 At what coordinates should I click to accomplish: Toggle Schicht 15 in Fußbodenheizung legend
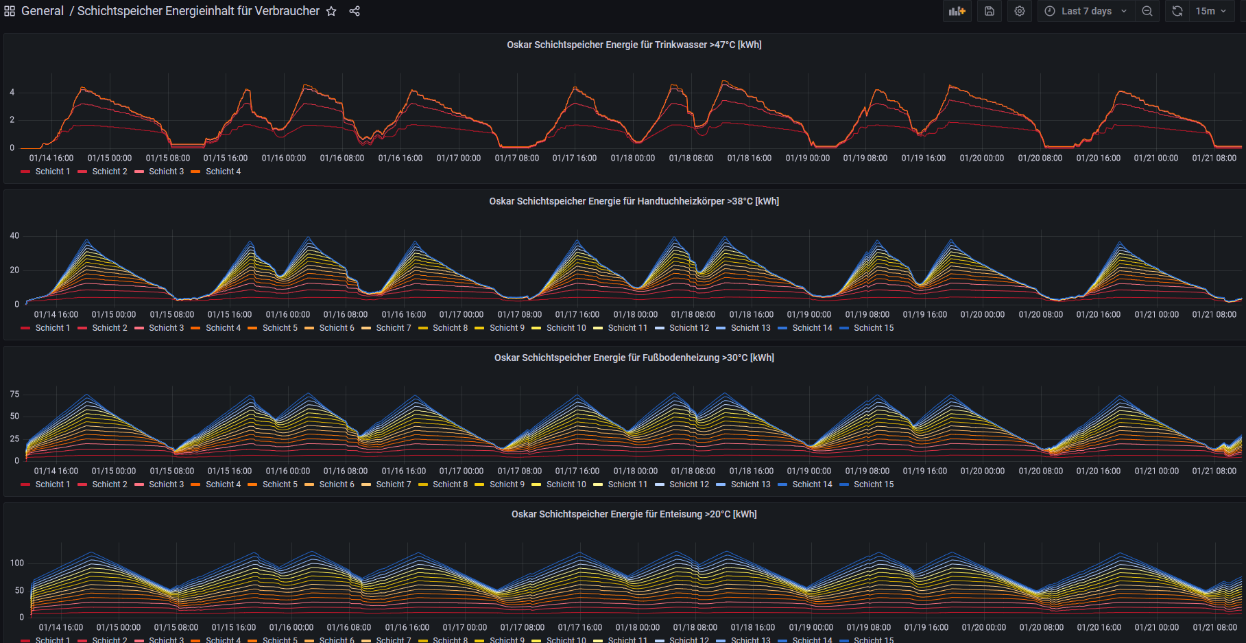(x=874, y=484)
